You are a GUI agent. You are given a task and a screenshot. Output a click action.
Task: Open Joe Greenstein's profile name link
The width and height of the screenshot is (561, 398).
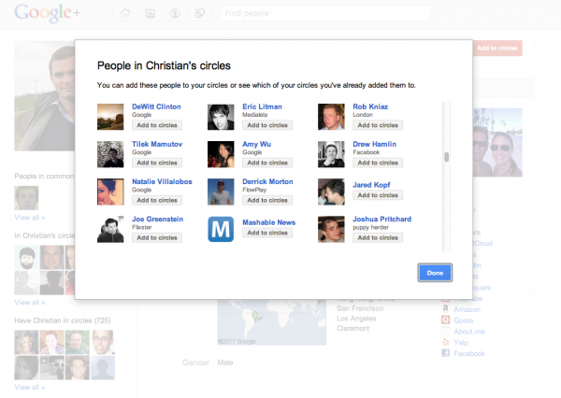(157, 220)
